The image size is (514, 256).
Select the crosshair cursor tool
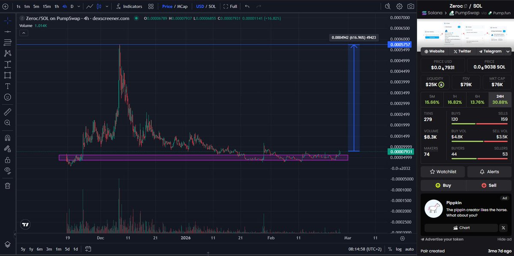pos(7,21)
